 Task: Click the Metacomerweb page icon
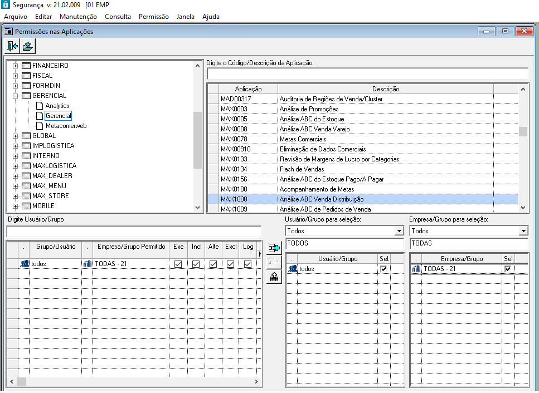[x=40, y=126]
